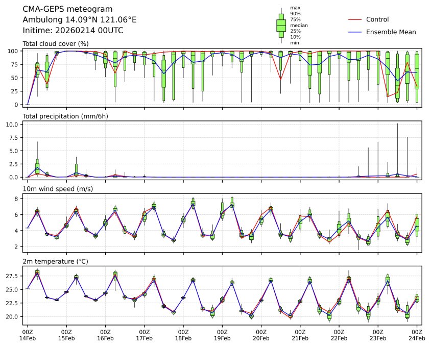Click the Ambulong coordinates text

(80, 20)
